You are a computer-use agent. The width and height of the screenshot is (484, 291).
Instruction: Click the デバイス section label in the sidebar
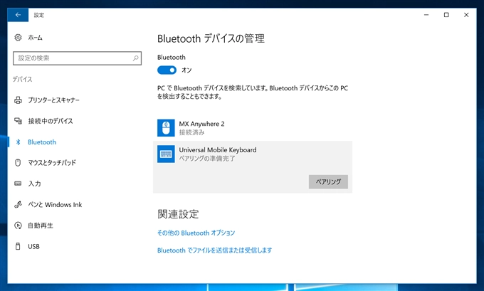22,79
